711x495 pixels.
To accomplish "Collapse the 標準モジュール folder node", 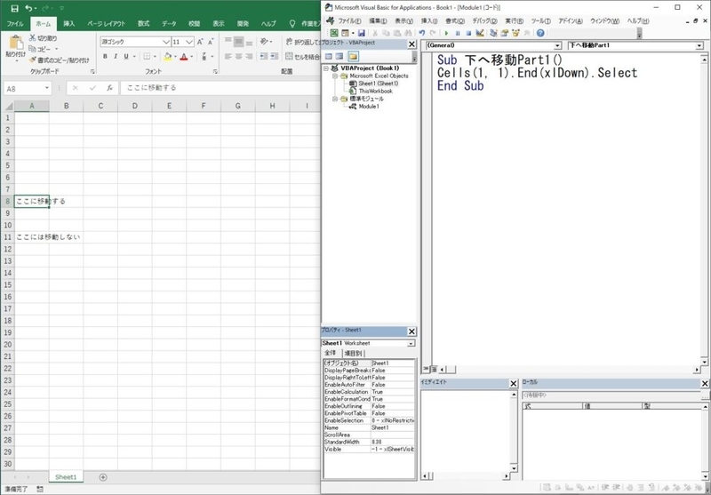I will tap(335, 99).
